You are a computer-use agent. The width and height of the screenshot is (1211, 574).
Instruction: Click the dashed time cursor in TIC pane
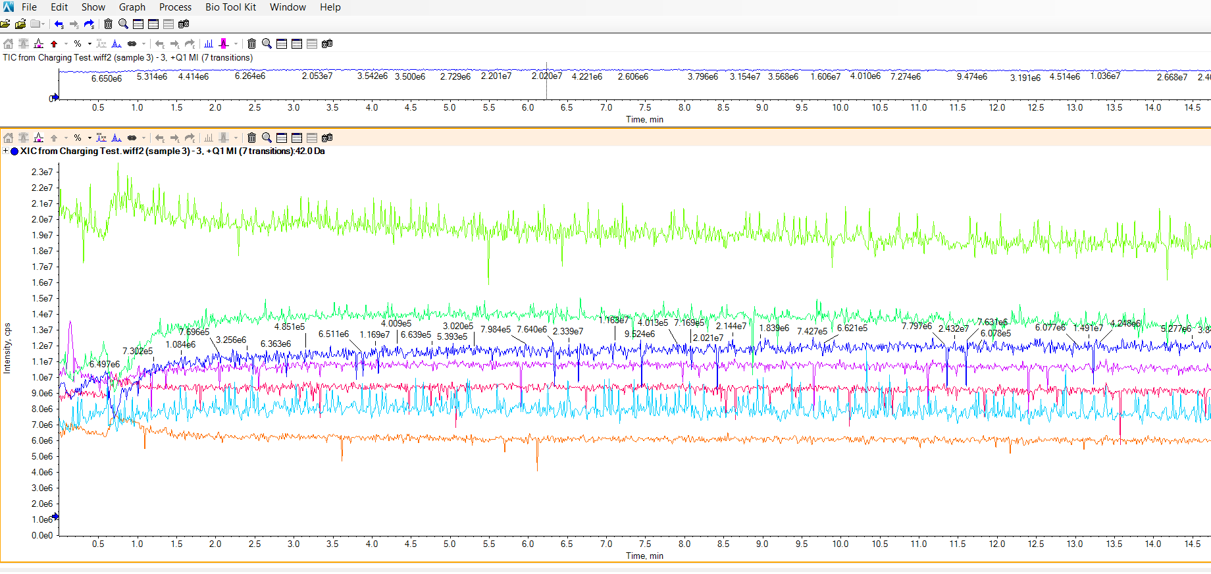point(546,82)
